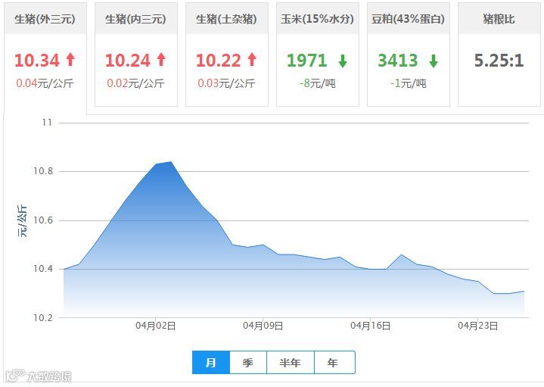This screenshot has height=387, width=544.
Task: Click the 04月16日 axis label
Action: pyautogui.click(x=371, y=326)
